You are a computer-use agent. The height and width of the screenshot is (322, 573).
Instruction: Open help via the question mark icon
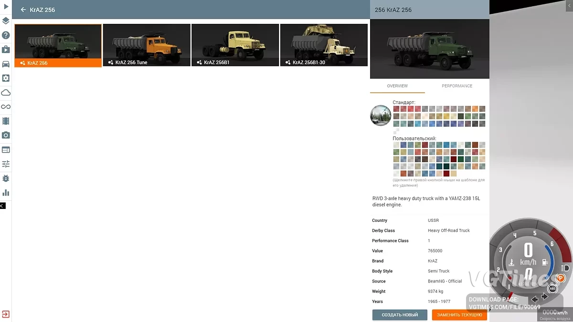(x=6, y=35)
